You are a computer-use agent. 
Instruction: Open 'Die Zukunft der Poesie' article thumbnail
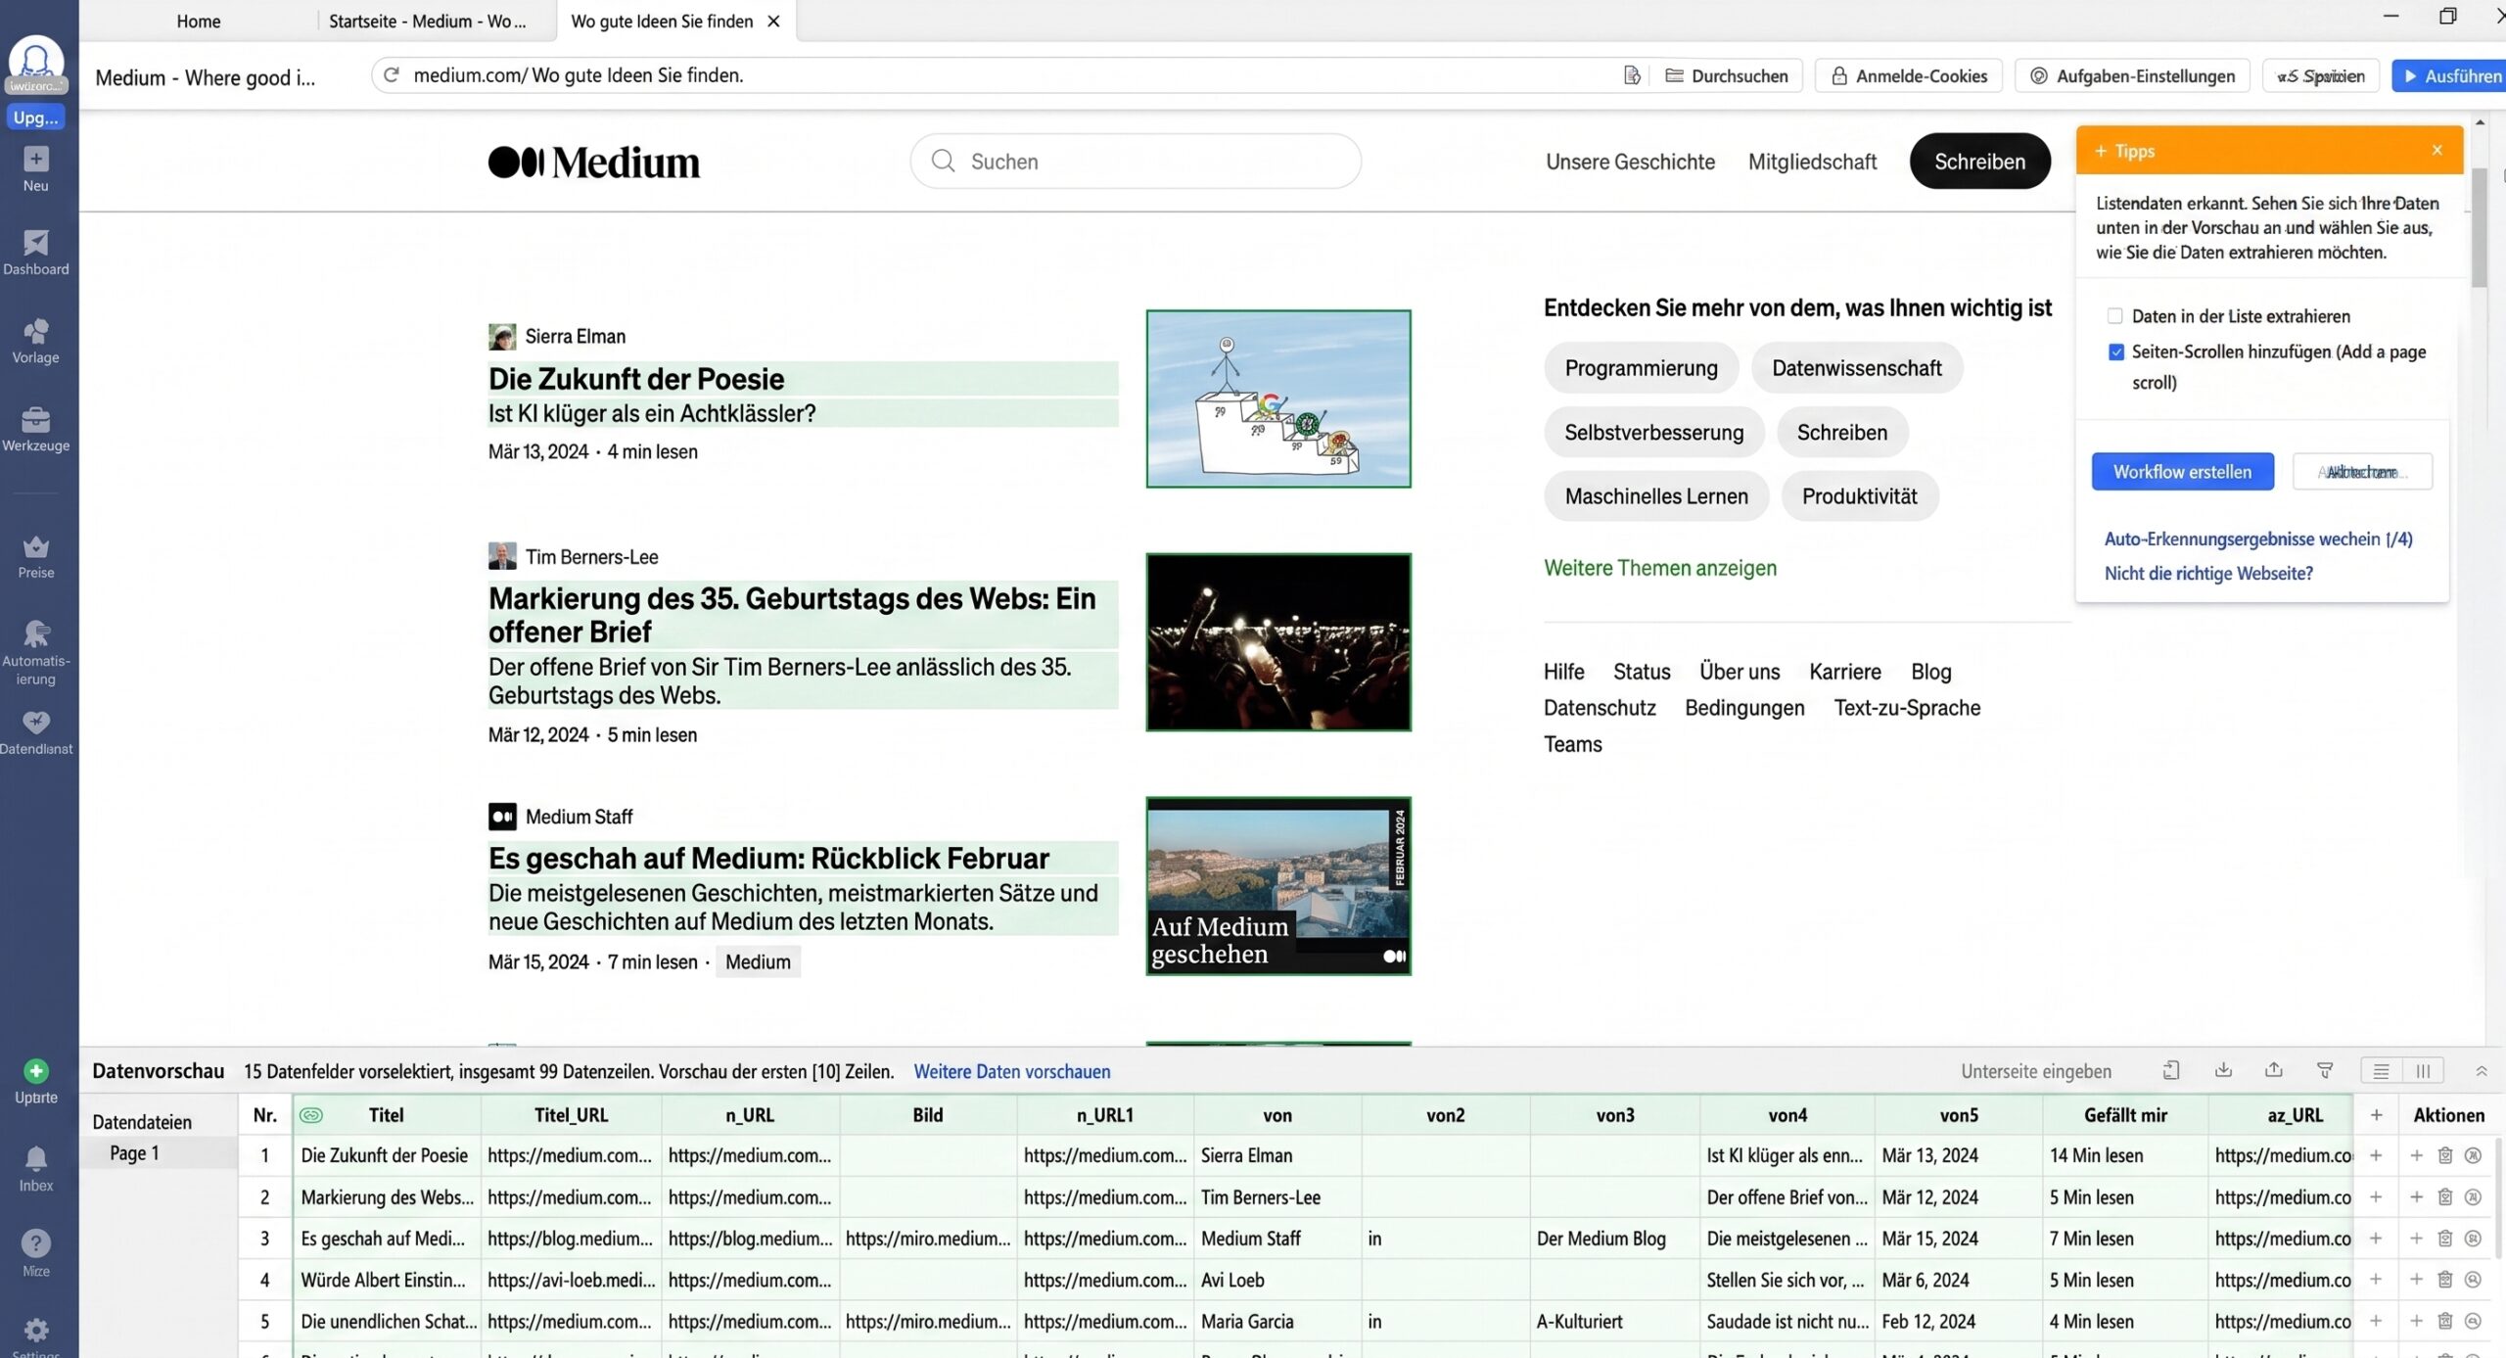pos(1278,398)
